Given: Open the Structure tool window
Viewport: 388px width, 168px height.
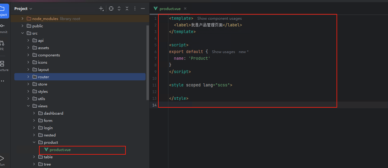Looking at the screenshot, I should point(2,66).
